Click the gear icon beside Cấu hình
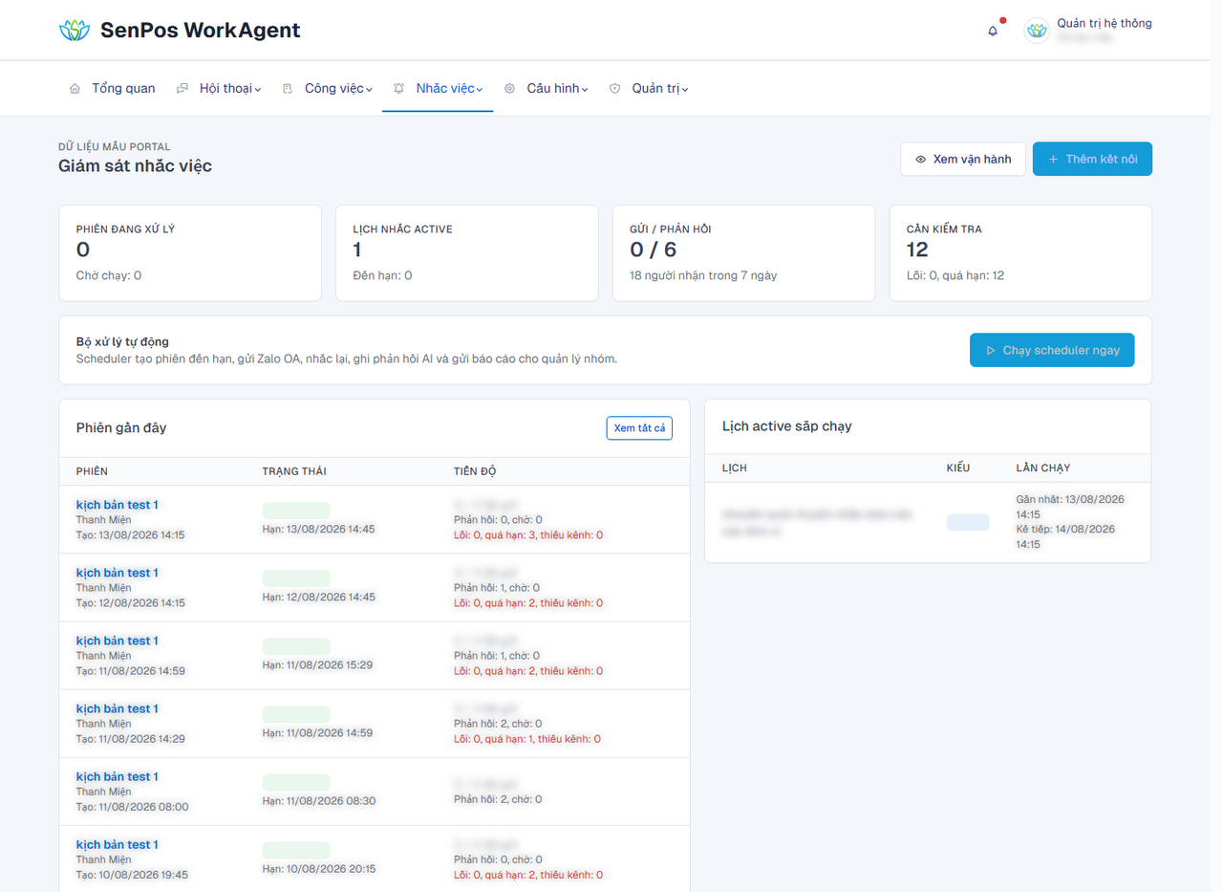The image size is (1223, 892). coord(509,88)
